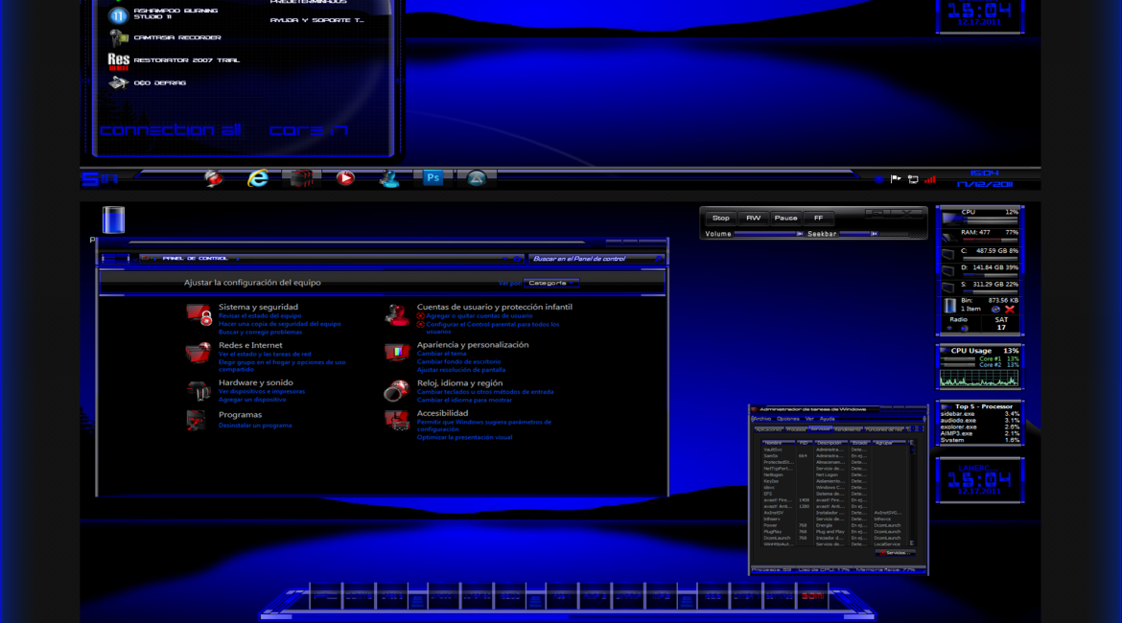The width and height of the screenshot is (1122, 623).
Task: Open the Opciones menu in Task Manager
Action: (788, 419)
